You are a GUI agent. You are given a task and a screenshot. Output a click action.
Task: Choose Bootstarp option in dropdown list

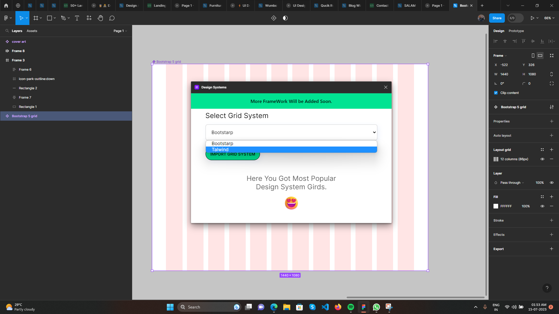[291, 143]
